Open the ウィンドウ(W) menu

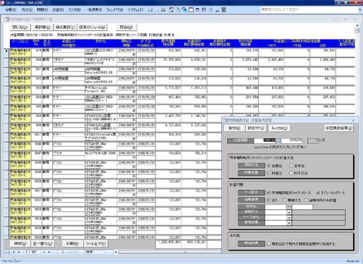(x=114, y=10)
